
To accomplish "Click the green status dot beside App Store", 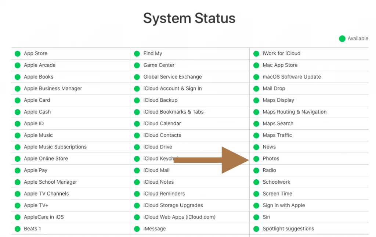I will (x=18, y=54).
